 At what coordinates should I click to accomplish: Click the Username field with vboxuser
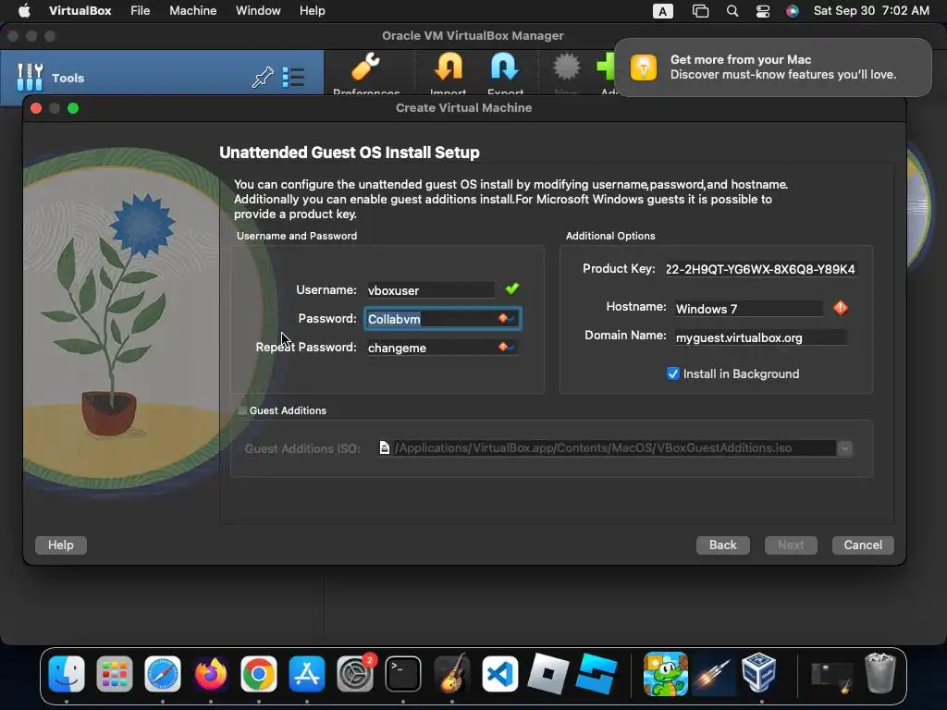430,289
